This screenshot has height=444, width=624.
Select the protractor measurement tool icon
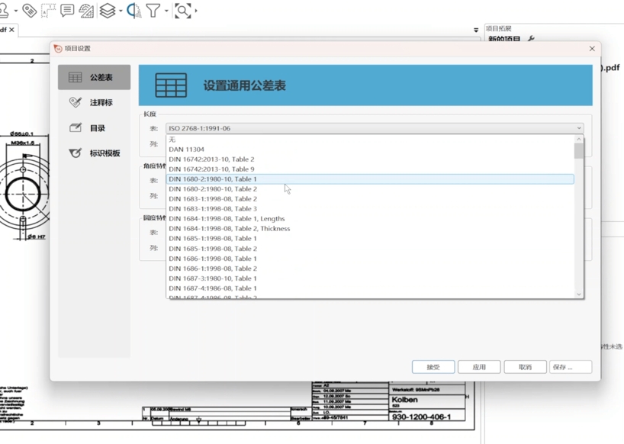(x=86, y=11)
